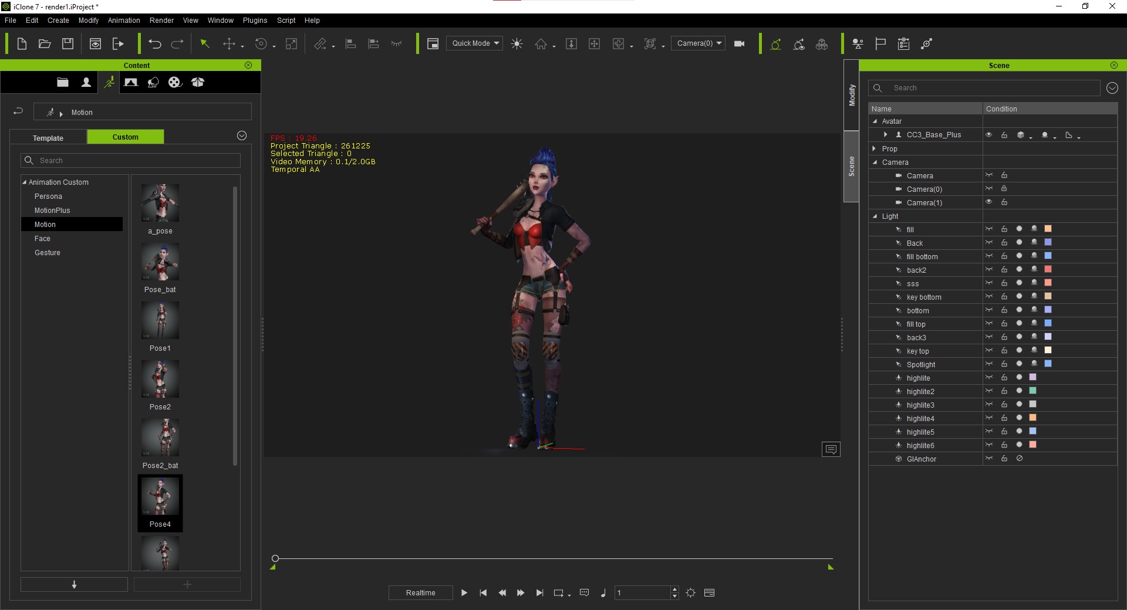Click the Home view icon
The height and width of the screenshot is (610, 1127).
coord(541,43)
